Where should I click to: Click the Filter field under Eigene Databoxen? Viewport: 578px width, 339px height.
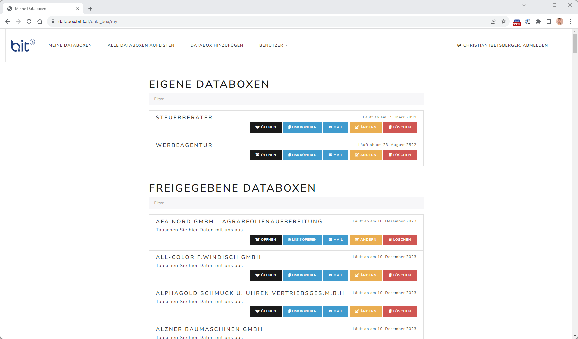coord(286,99)
